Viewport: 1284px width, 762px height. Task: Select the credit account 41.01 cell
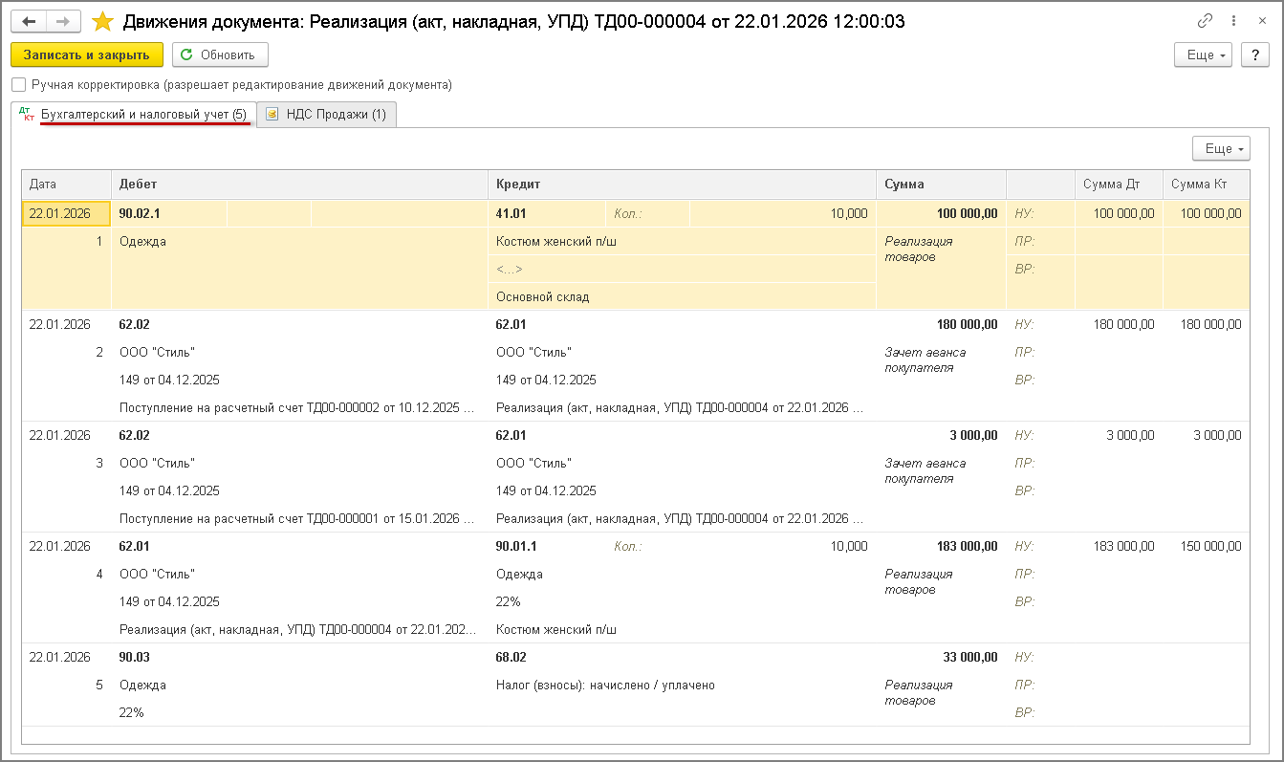pyautogui.click(x=511, y=214)
